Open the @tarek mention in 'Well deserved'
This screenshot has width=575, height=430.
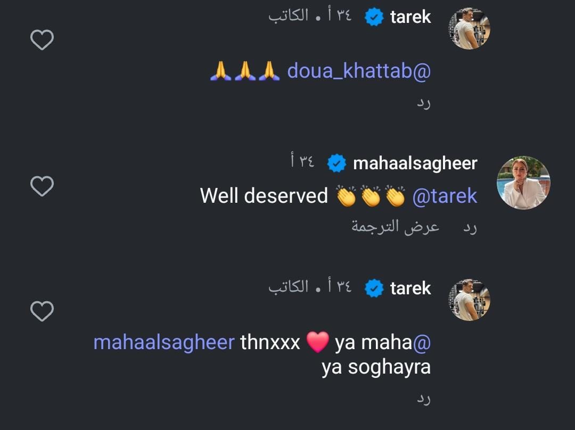click(445, 196)
